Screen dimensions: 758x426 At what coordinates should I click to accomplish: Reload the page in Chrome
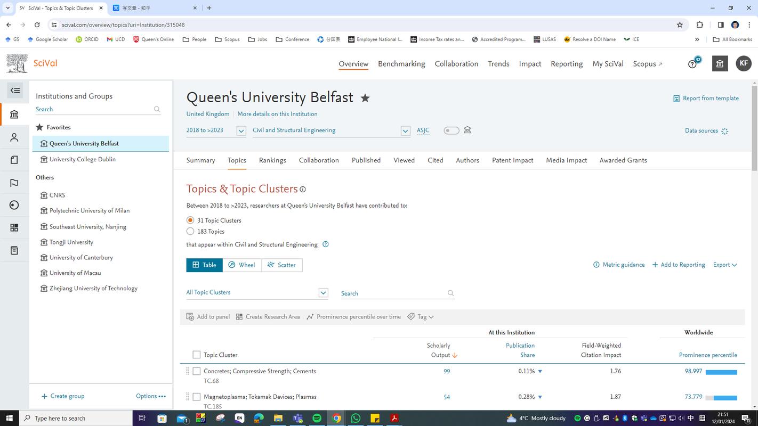click(37, 24)
